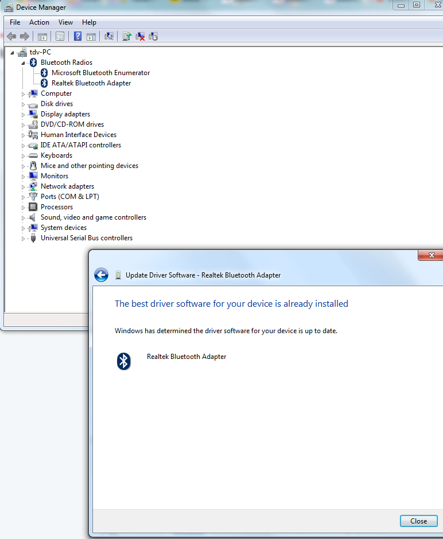Click the Disk drives icon
This screenshot has width=443, height=539.
pos(33,104)
